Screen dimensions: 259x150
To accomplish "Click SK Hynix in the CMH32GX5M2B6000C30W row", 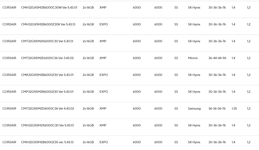I will (x=194, y=8).
